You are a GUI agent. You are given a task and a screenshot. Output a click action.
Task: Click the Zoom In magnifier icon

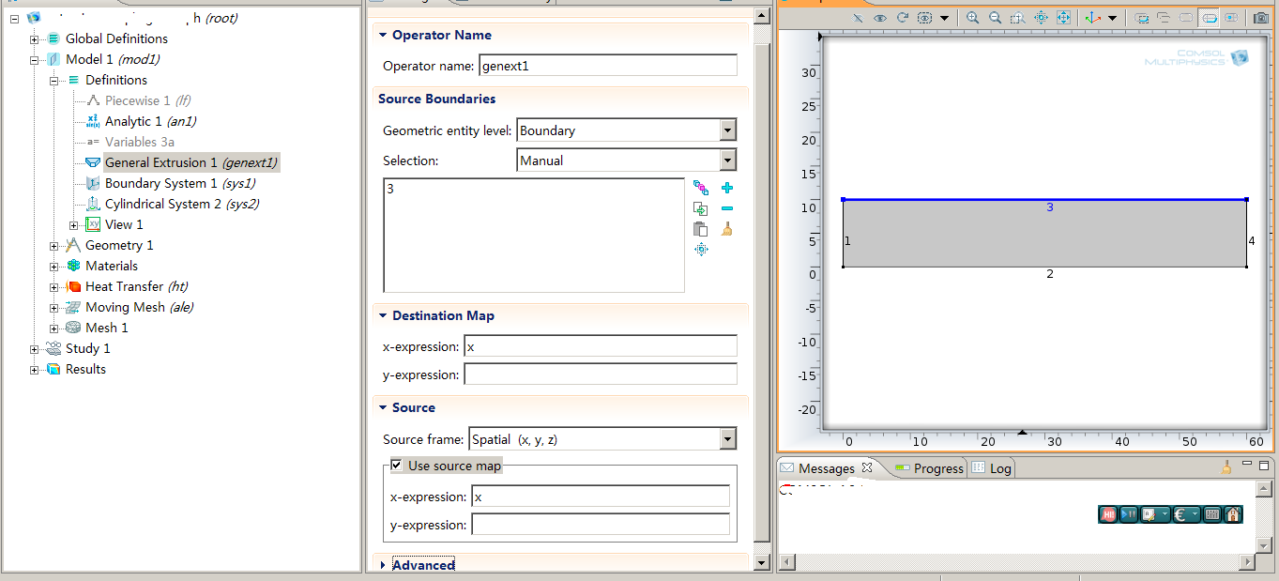(972, 18)
